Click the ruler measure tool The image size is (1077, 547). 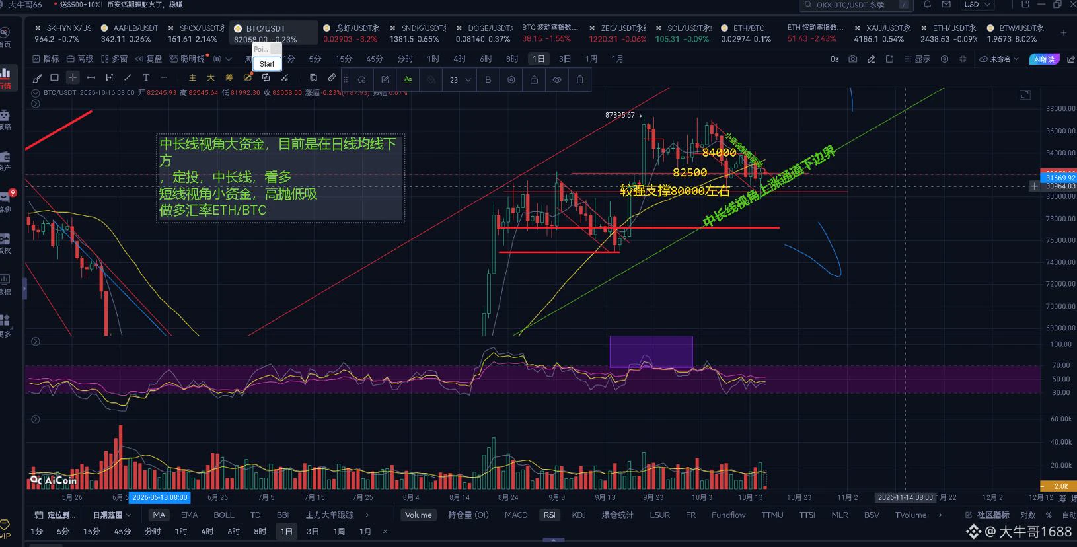click(332, 78)
